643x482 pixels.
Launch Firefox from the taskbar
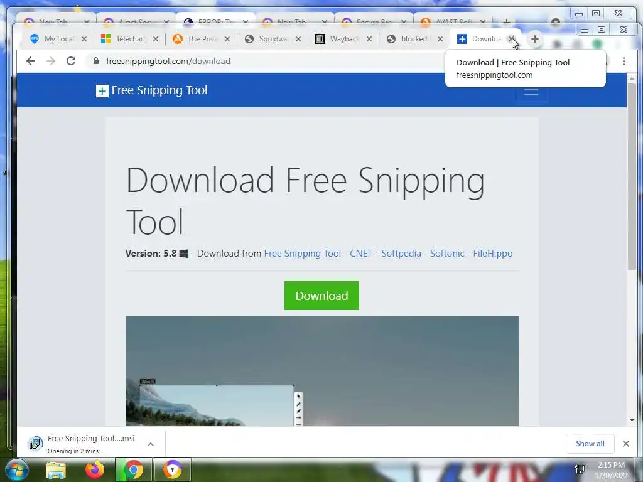click(95, 469)
